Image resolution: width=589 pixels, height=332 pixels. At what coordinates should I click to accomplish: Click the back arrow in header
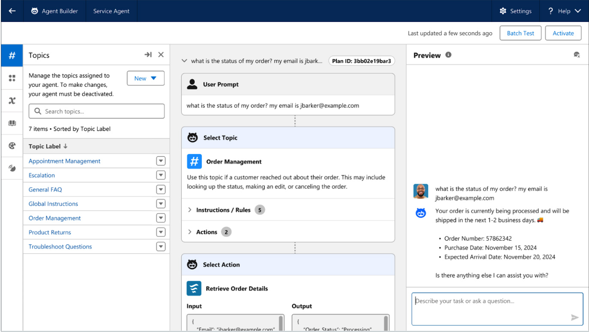click(x=12, y=11)
